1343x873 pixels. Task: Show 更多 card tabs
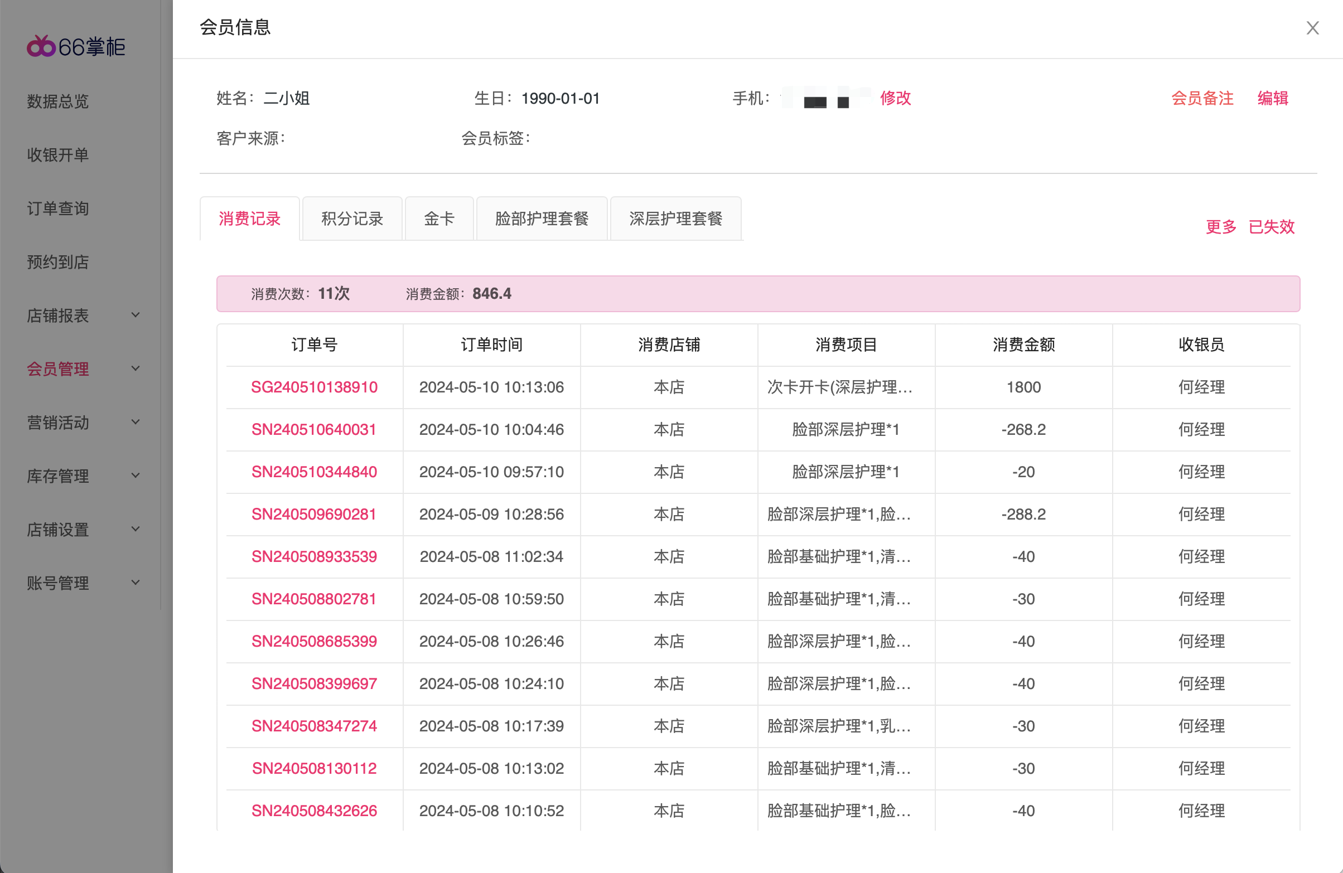(1221, 227)
